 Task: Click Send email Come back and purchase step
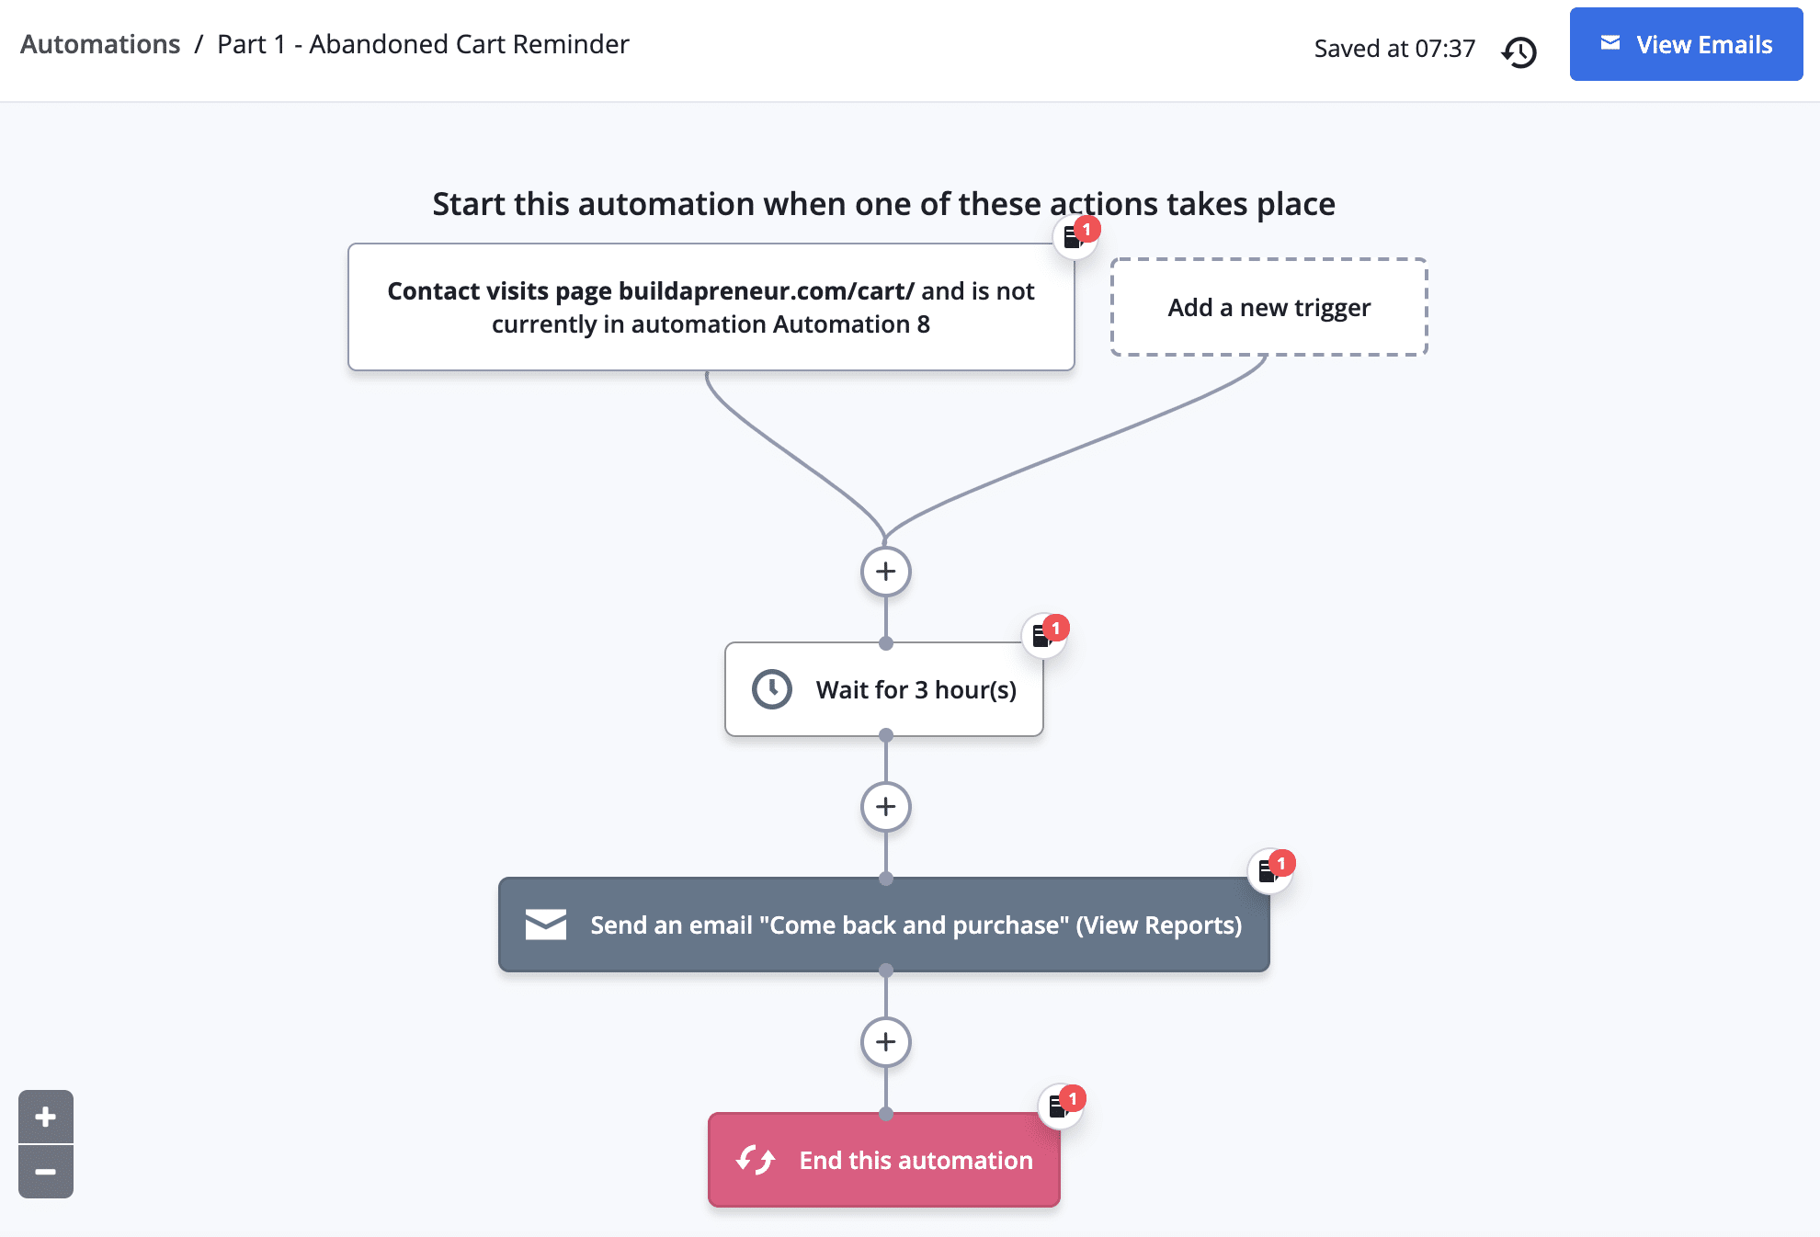point(883,924)
